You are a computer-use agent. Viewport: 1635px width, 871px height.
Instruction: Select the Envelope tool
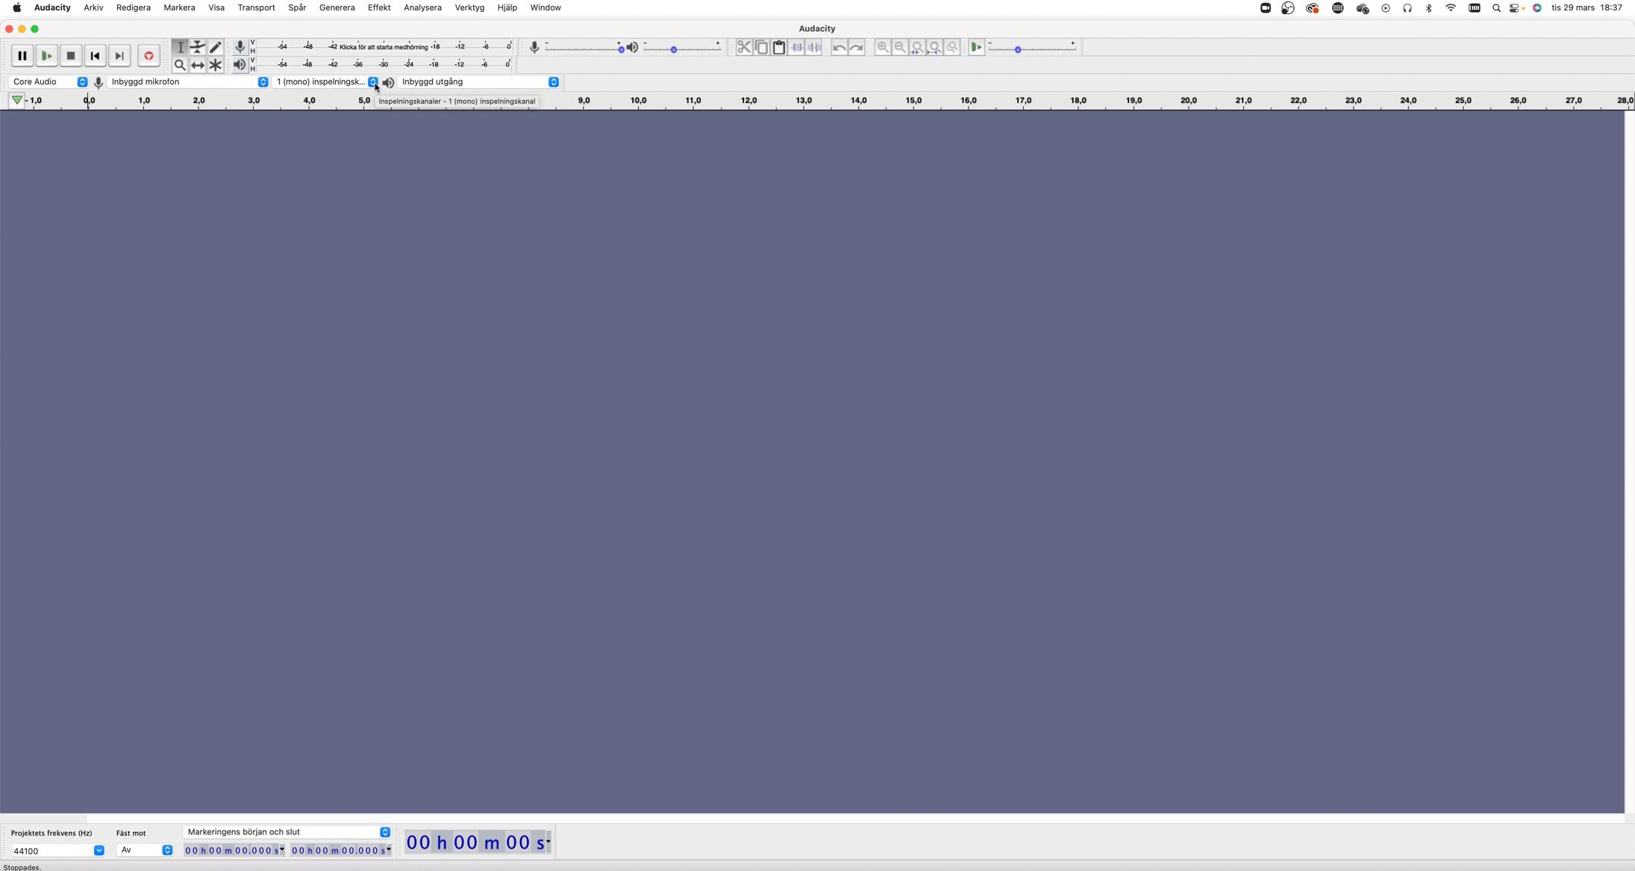tap(198, 47)
